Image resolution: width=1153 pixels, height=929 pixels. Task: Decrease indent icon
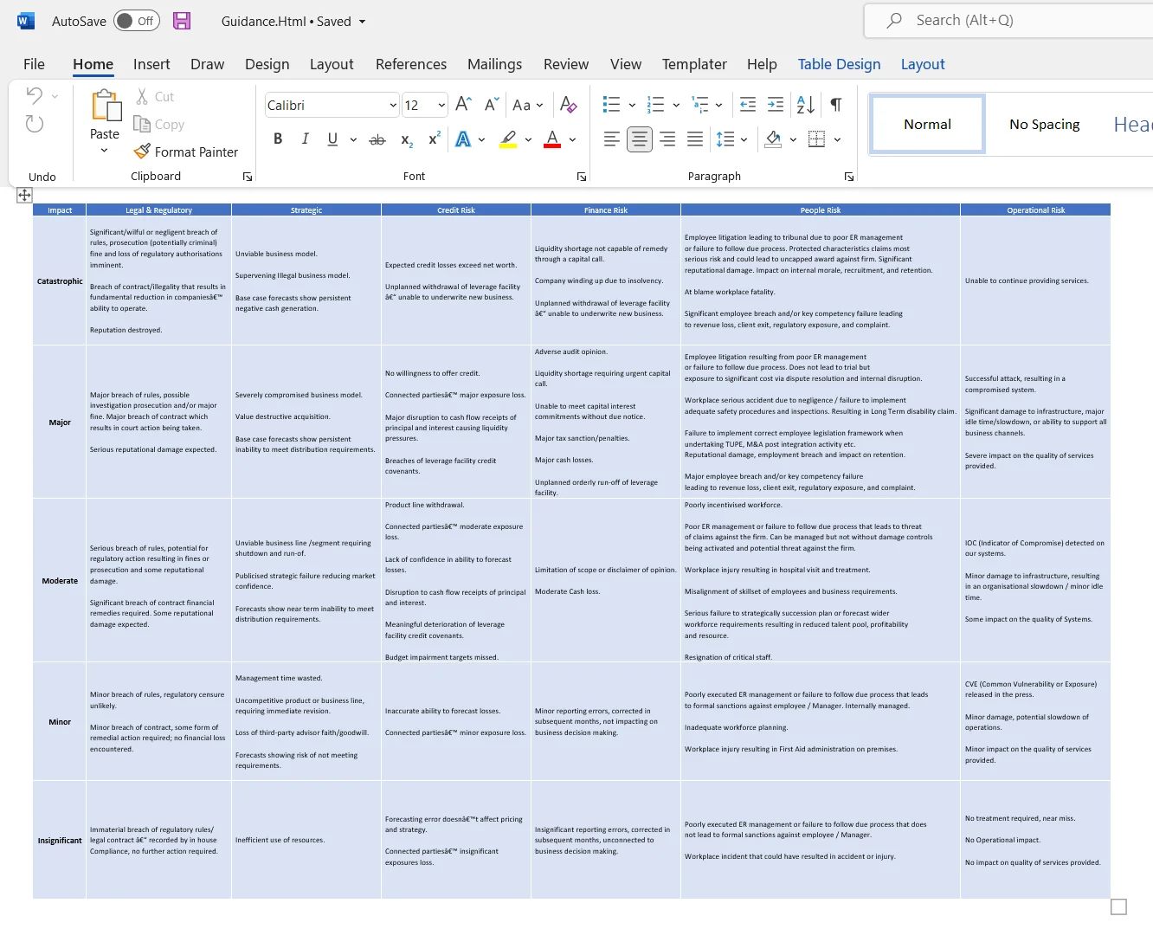pyautogui.click(x=748, y=105)
